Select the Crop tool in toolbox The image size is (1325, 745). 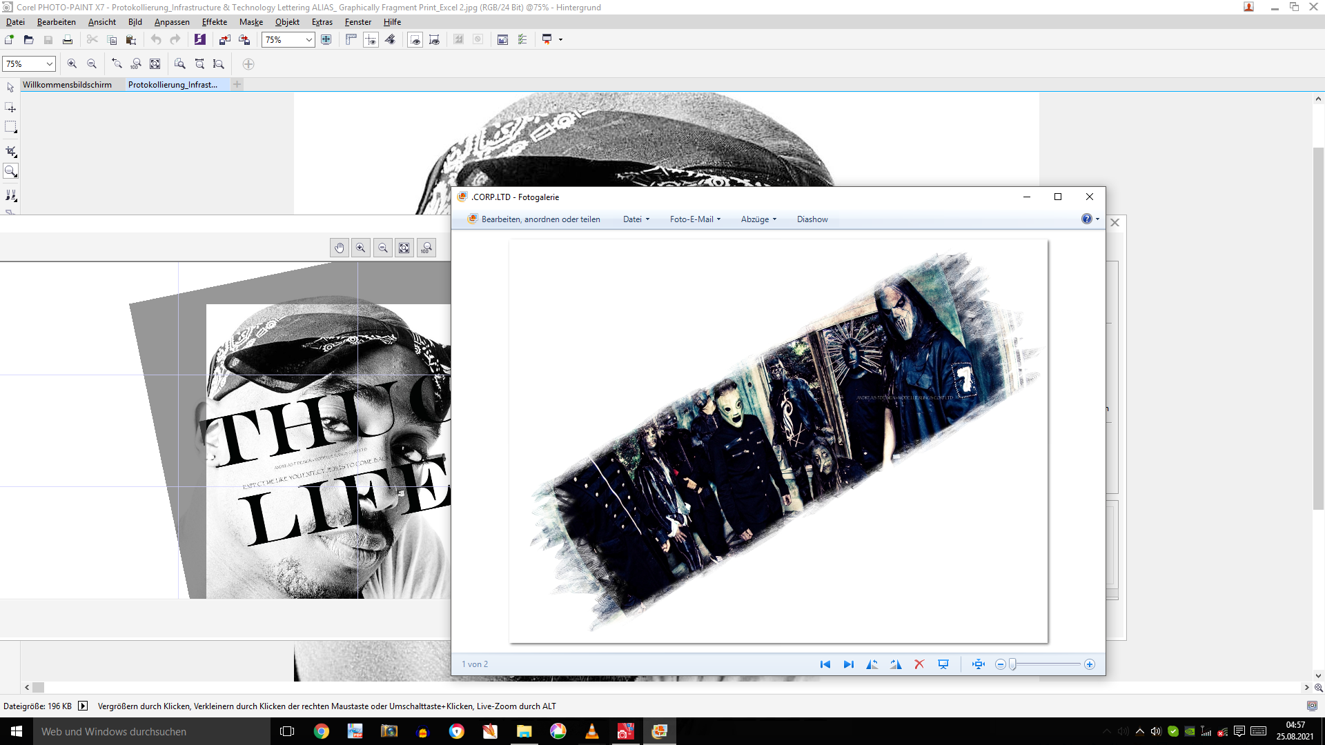[10, 151]
